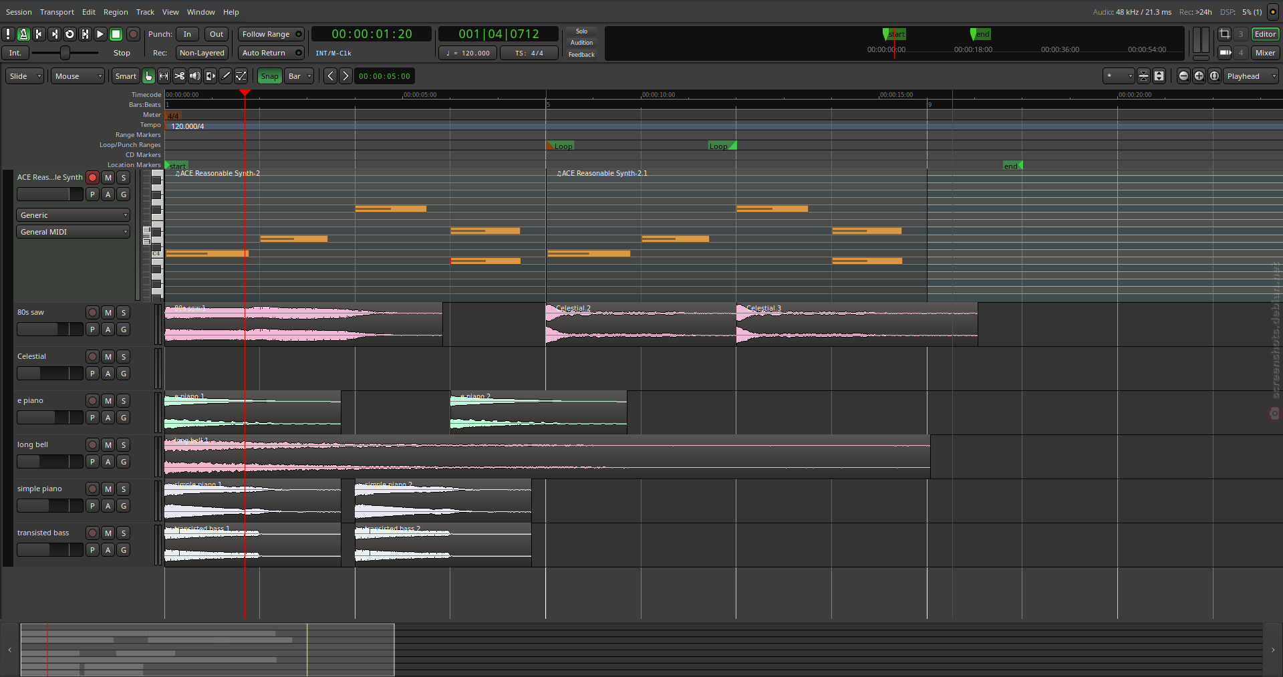
Task: Expand tracks vertical button
Action: 1159,76
